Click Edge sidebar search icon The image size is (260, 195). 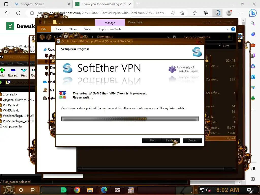[x=253, y=23]
